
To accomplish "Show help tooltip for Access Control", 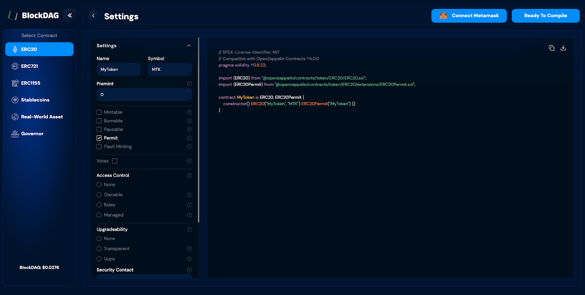I will [x=189, y=175].
